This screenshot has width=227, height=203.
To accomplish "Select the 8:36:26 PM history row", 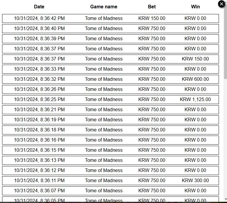I will coord(111,89).
